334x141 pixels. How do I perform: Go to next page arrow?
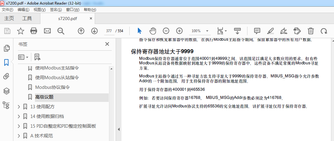94,31
